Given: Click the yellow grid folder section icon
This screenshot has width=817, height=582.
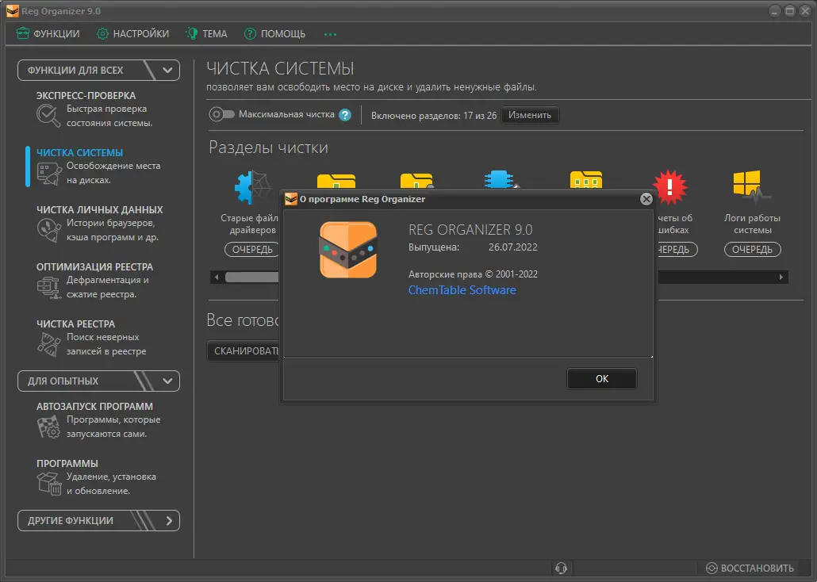Looking at the screenshot, I should (586, 180).
